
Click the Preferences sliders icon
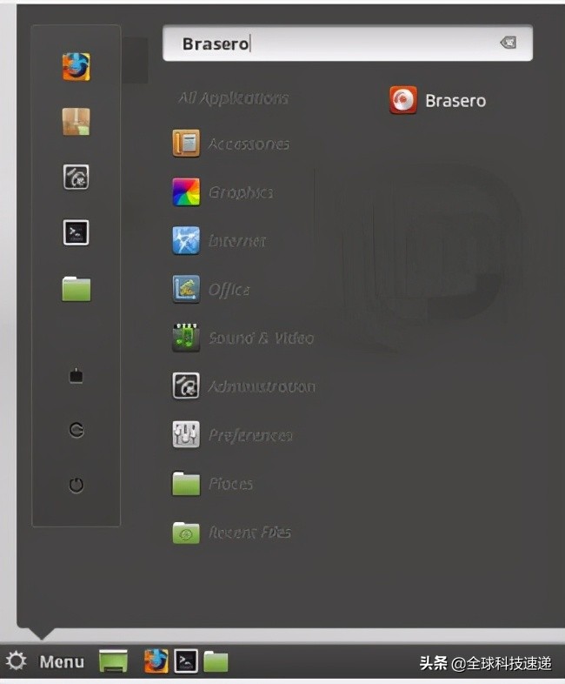(186, 434)
